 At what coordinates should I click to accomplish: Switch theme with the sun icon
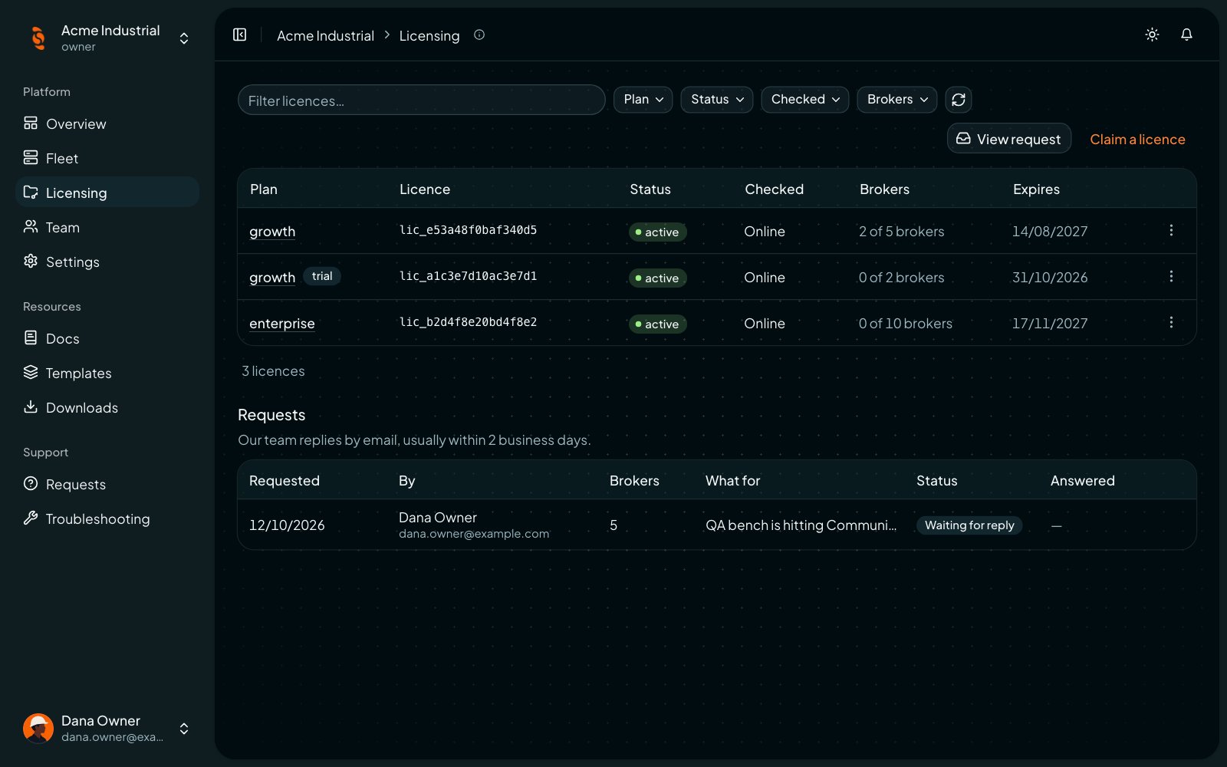(1152, 35)
